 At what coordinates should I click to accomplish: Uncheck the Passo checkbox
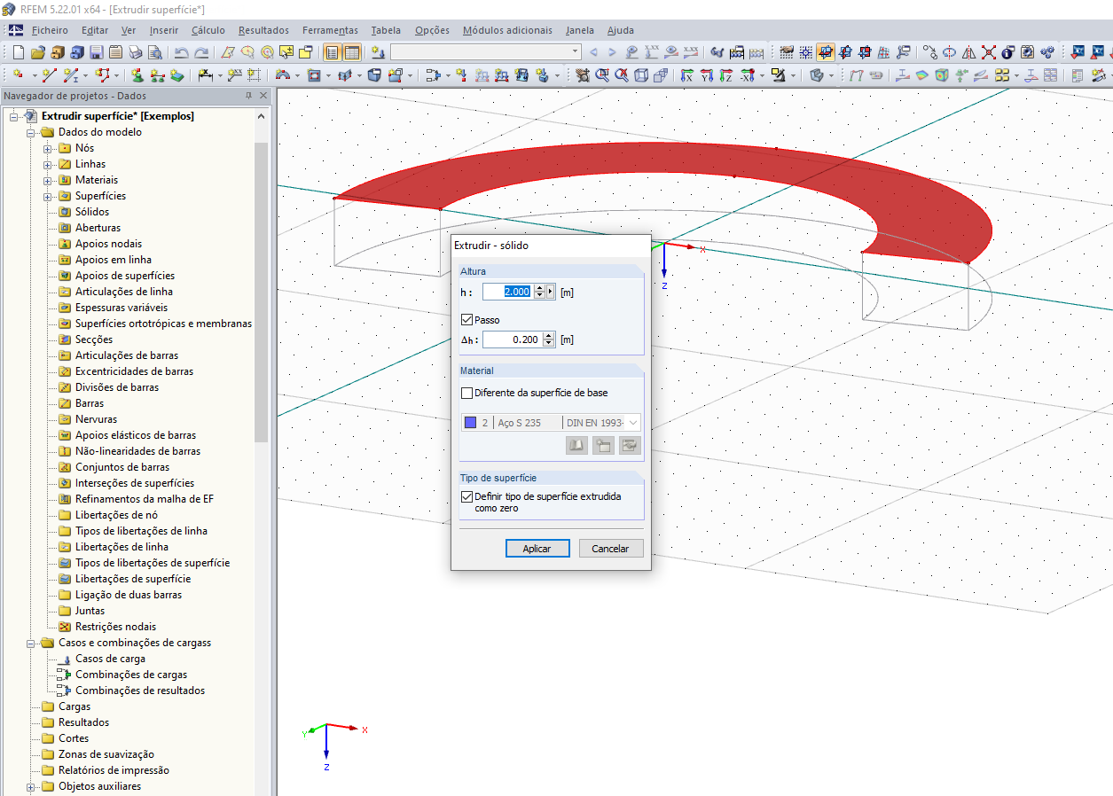pos(467,319)
